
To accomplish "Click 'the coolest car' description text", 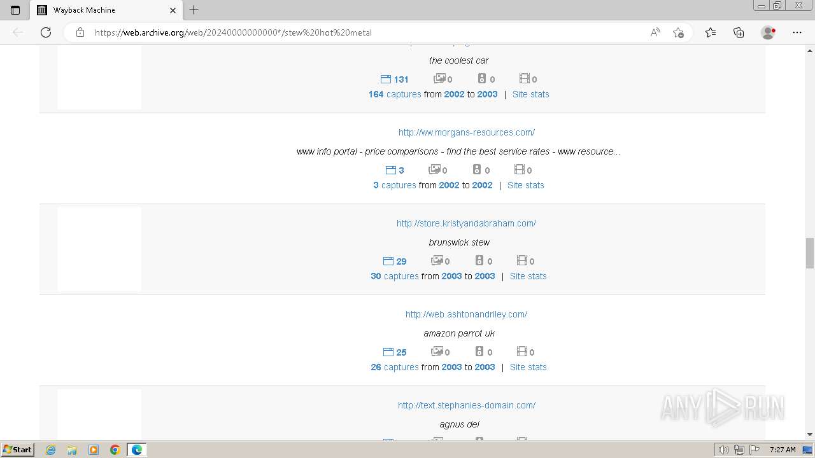I will pyautogui.click(x=459, y=60).
